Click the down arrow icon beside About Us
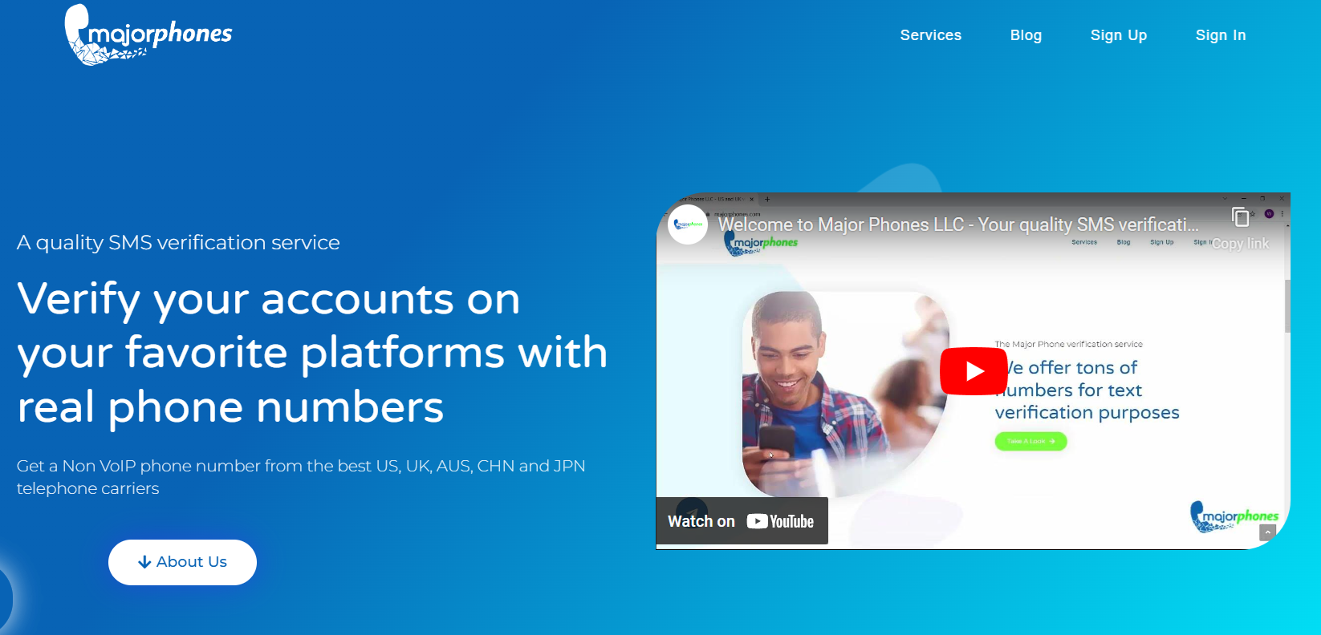 coord(144,563)
